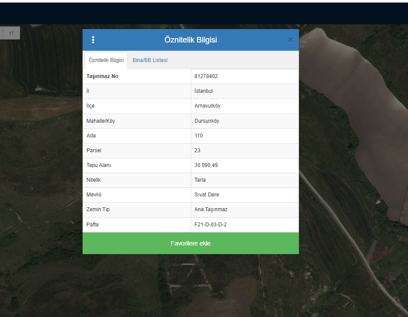Select the Tapu Alanı value 30.090,49
The width and height of the screenshot is (408, 317).
[206, 165]
